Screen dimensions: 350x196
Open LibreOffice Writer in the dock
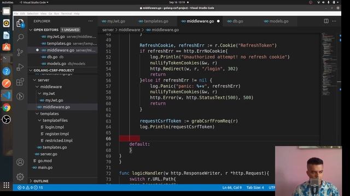click(x=6, y=35)
